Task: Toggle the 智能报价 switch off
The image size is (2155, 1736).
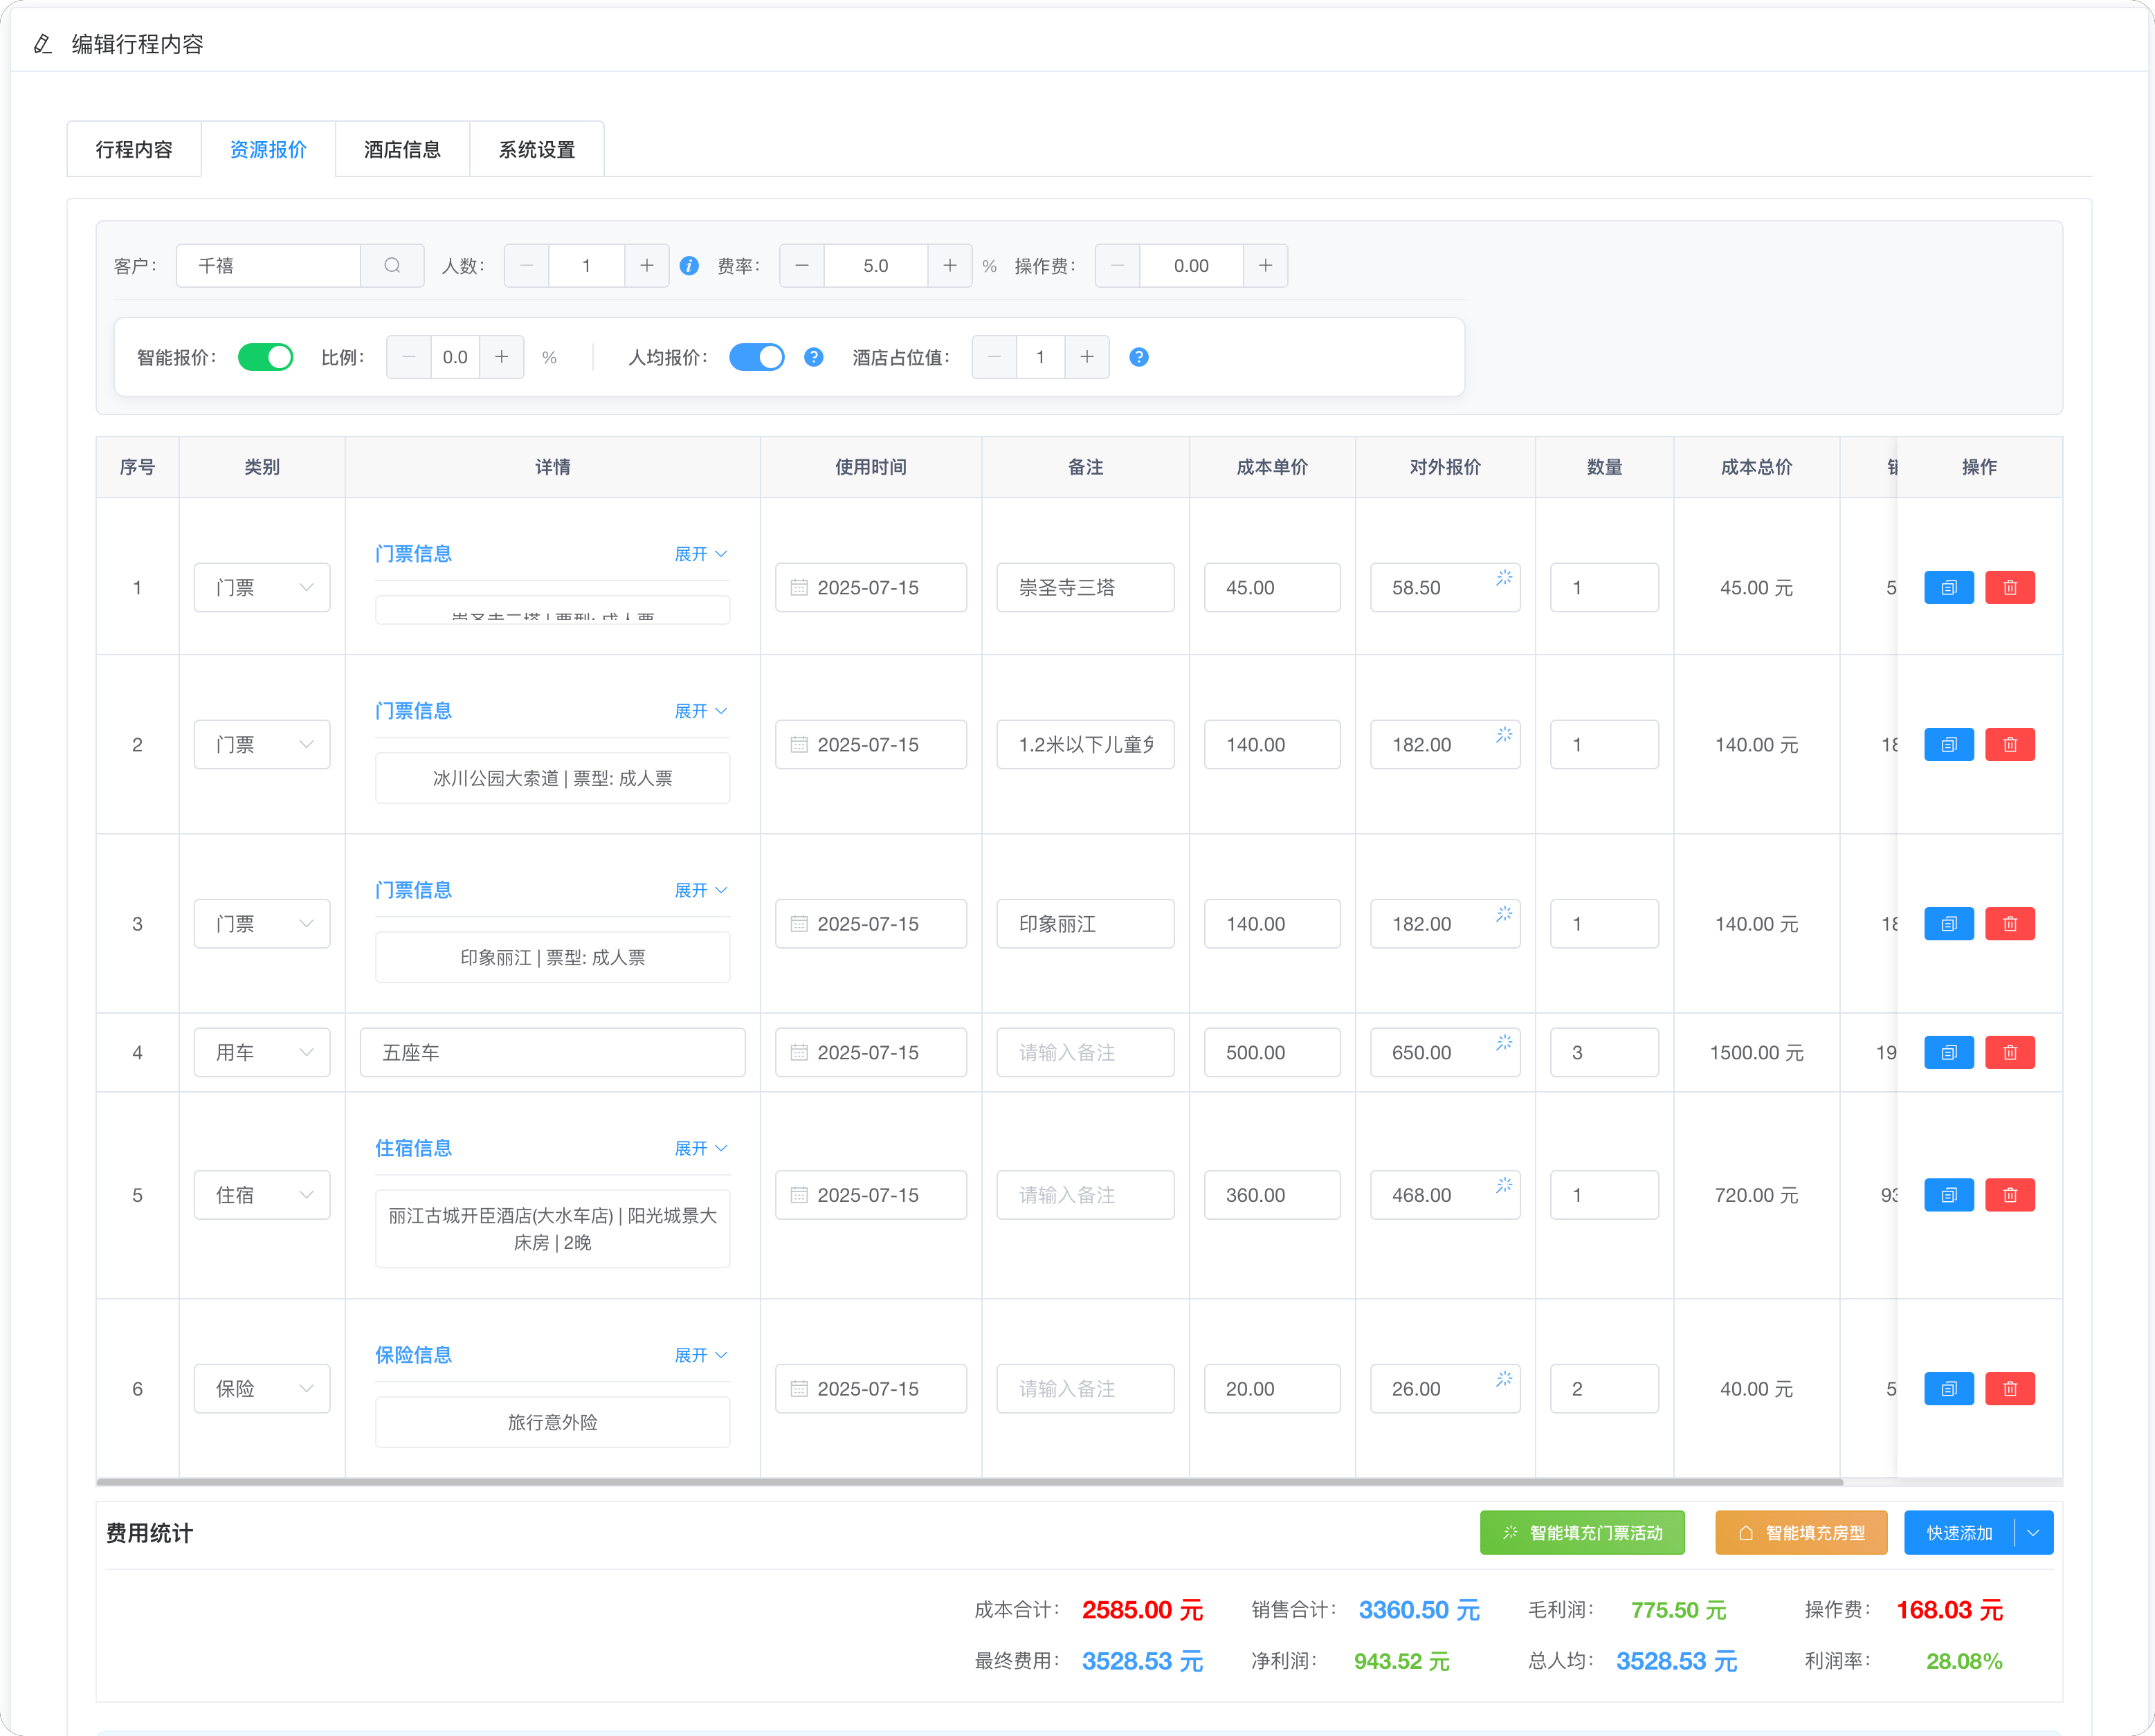Action: pyautogui.click(x=265, y=357)
